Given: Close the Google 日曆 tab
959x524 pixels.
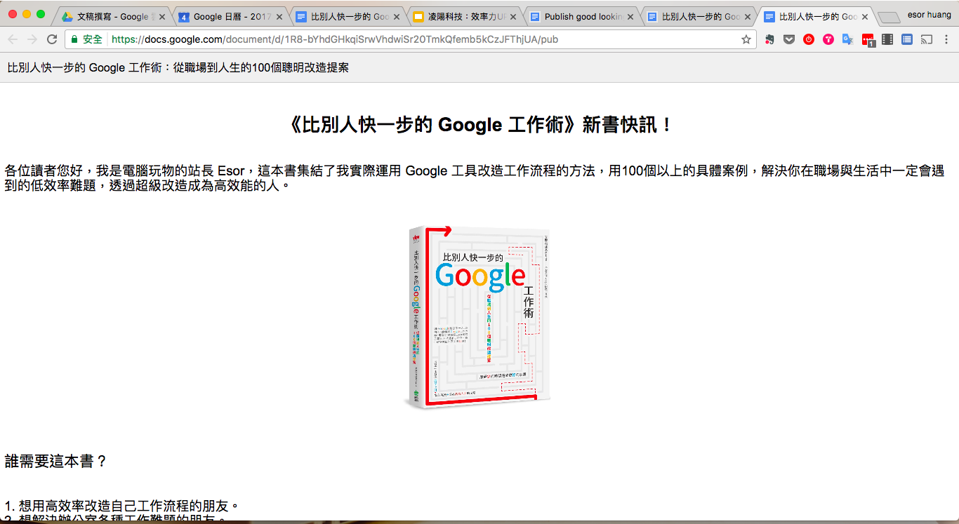Looking at the screenshot, I should (279, 16).
